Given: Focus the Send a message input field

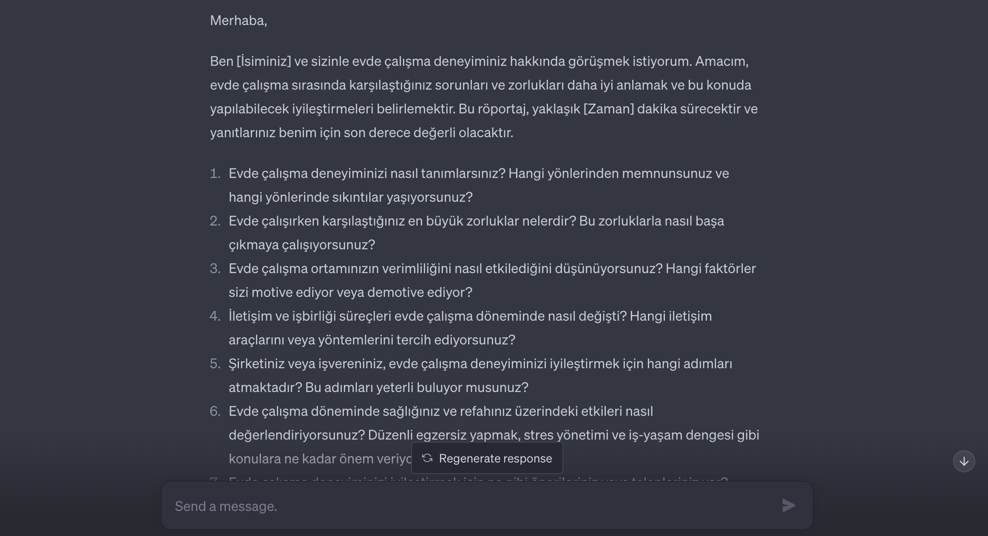Looking at the screenshot, I should tap(468, 506).
